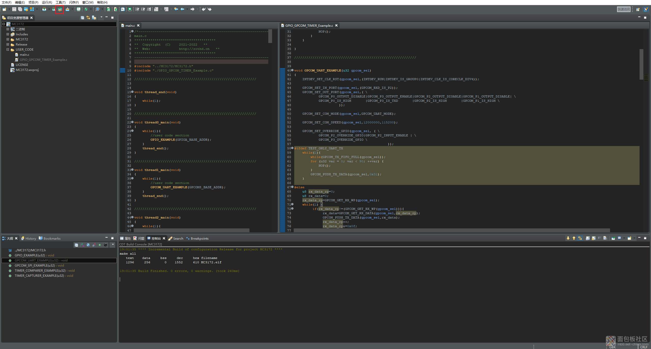This screenshot has width=651, height=349.
Task: Click the Save (floppy disk) toolbar icon
Action: click(14, 9)
